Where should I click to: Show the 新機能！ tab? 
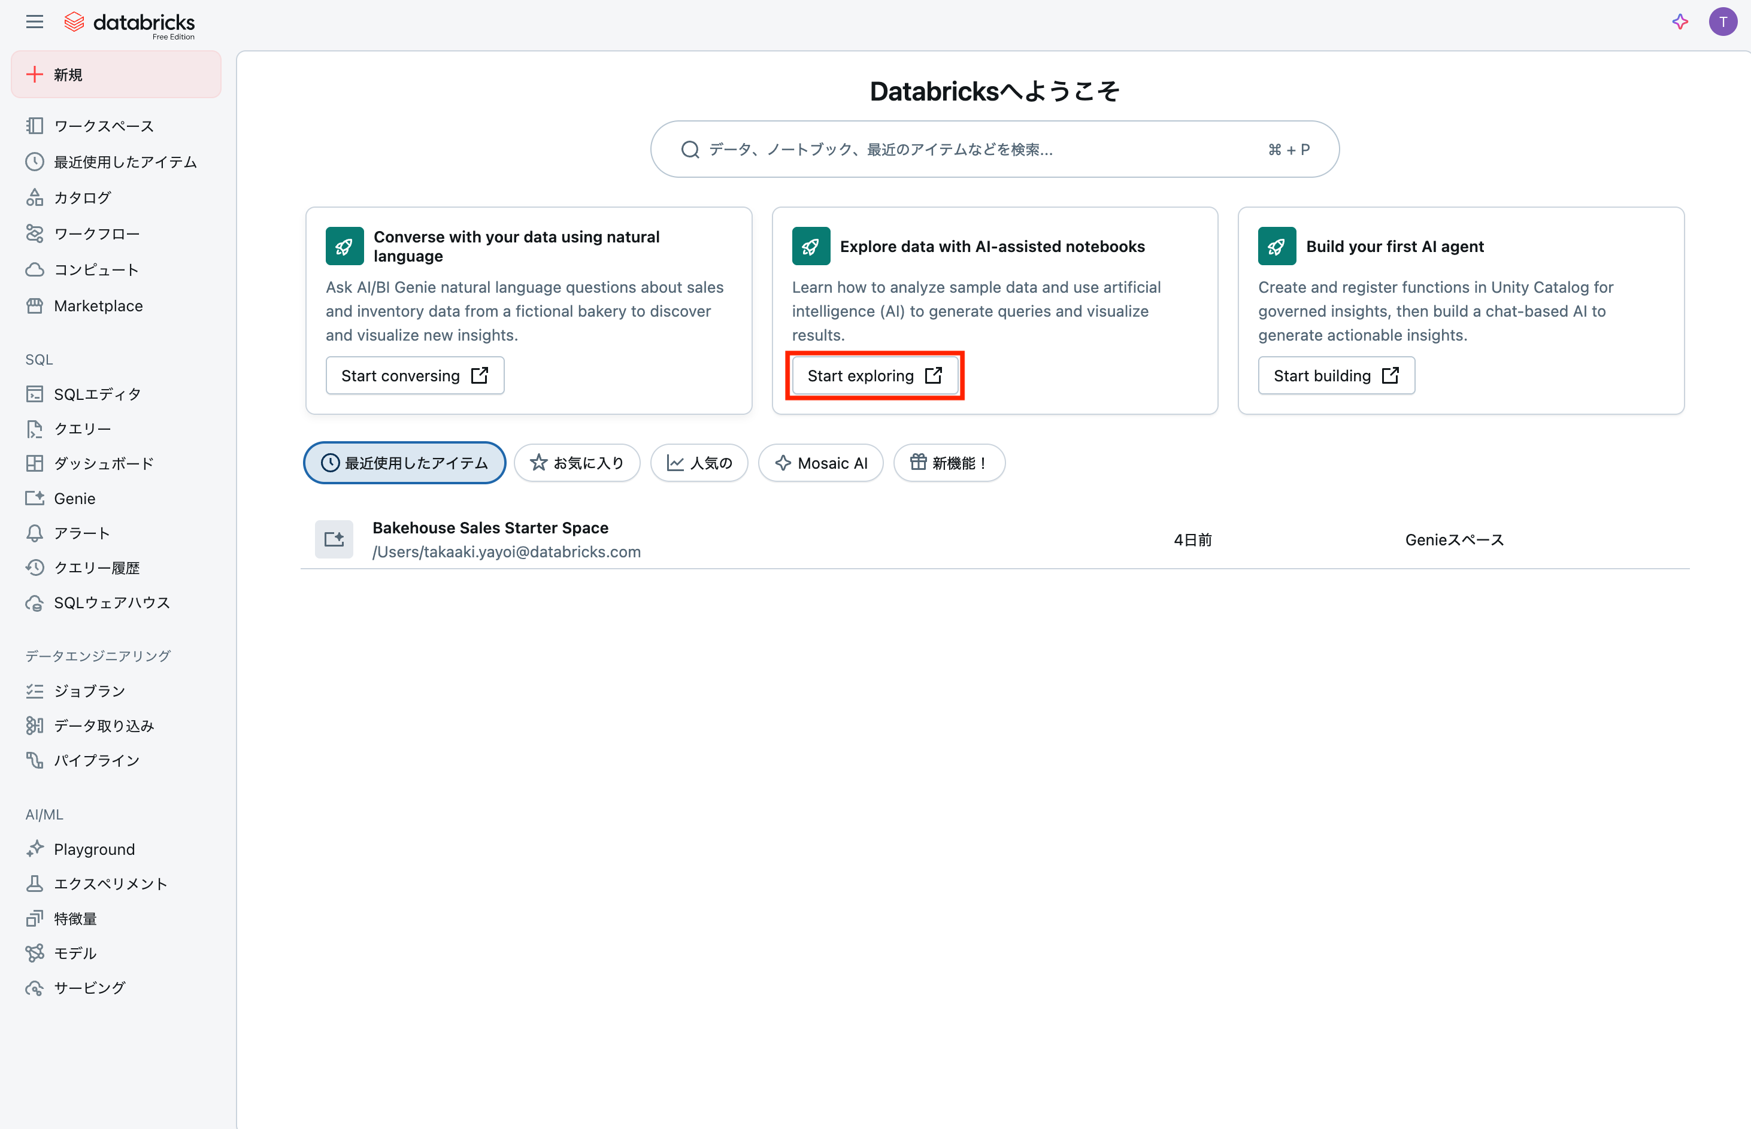(x=949, y=463)
